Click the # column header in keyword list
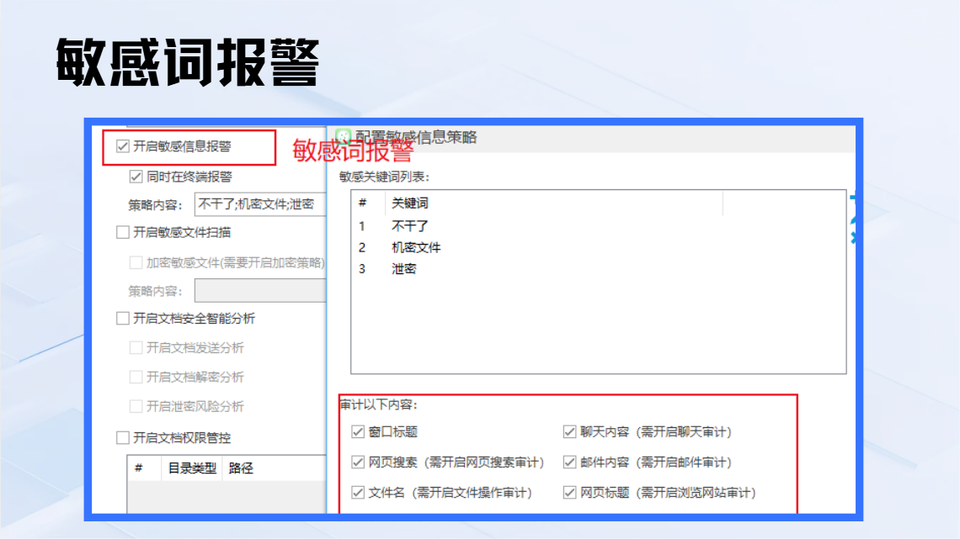 pos(369,203)
